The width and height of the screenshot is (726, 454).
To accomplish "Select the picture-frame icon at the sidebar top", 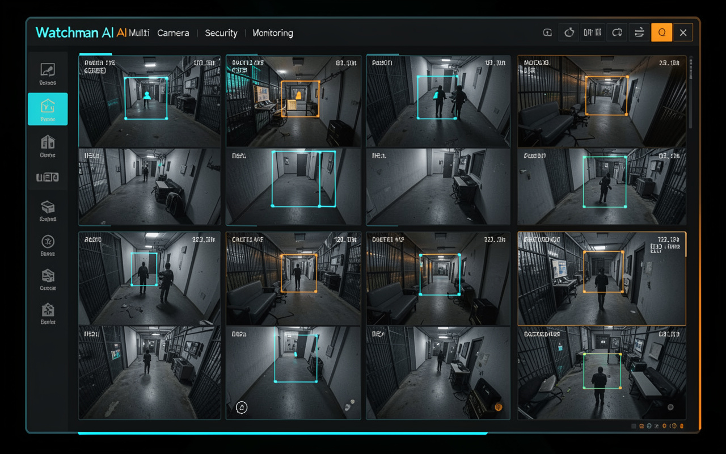I will coord(48,70).
